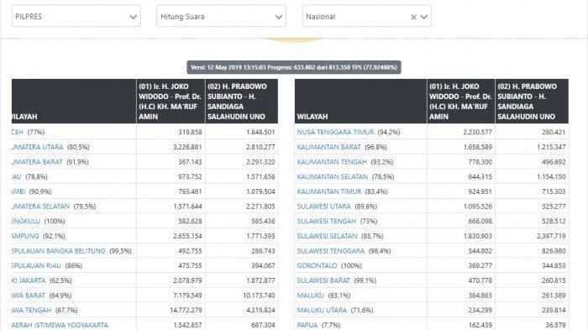Open the Kepulauan Bangka Belitung link

[x=58, y=251]
